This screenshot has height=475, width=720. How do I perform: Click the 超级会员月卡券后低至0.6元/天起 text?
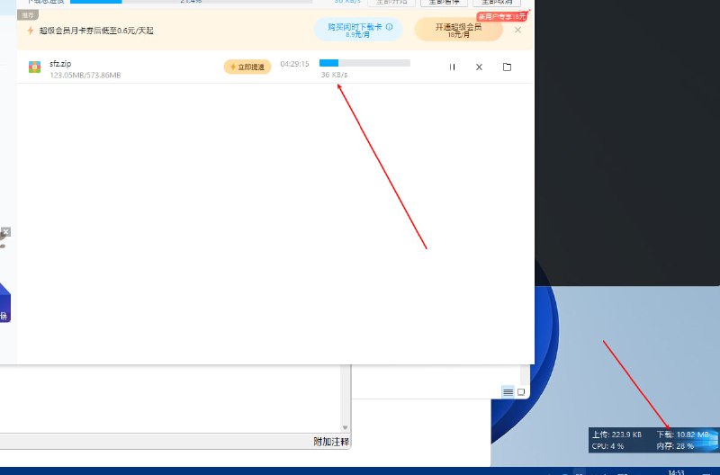point(96,31)
